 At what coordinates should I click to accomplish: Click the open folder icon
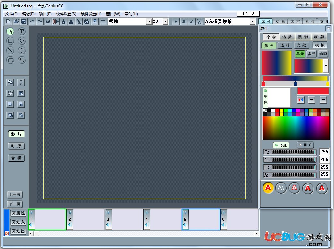pyautogui.click(x=16, y=21)
